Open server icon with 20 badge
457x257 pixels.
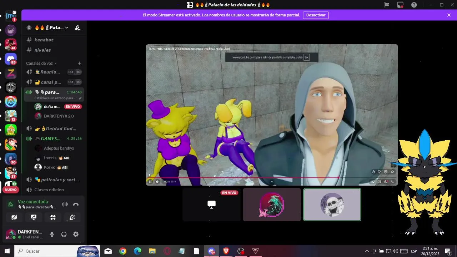click(11, 158)
